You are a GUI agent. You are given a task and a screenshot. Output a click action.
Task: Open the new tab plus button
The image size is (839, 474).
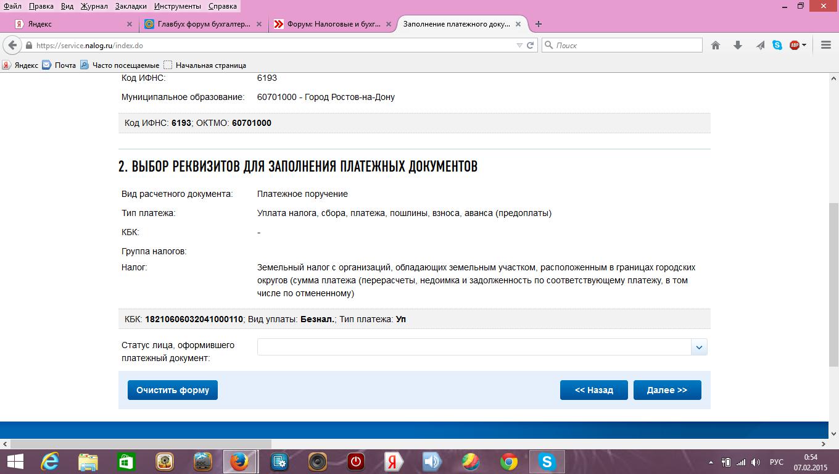pyautogui.click(x=539, y=24)
